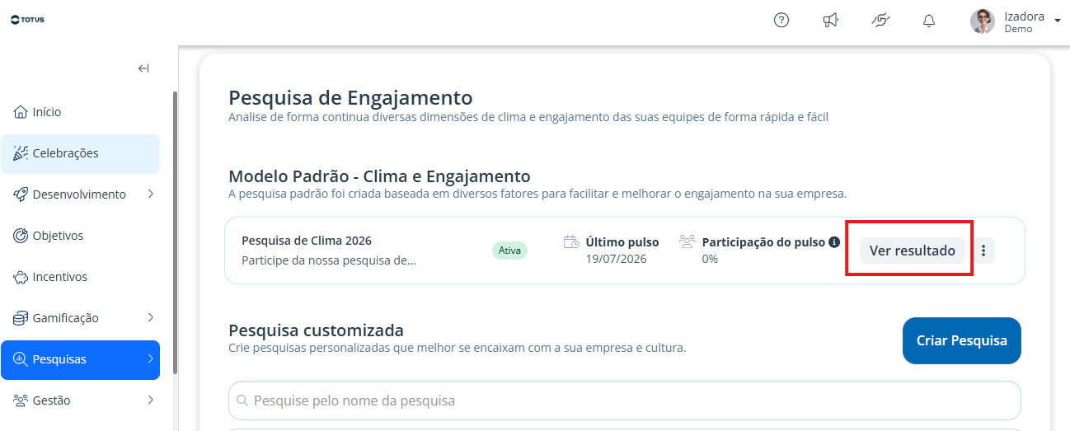This screenshot has height=431, width=1070.
Task: Click Ver resultado for Pesquisa de Clima 2026
Action: [913, 251]
